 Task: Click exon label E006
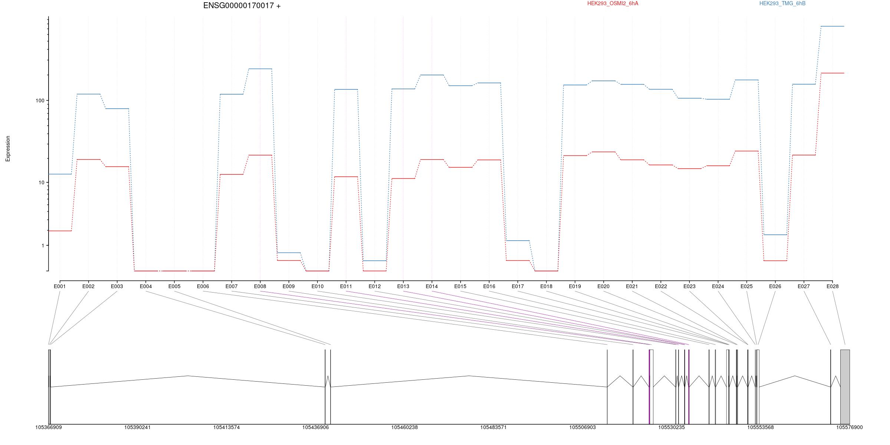(x=203, y=286)
